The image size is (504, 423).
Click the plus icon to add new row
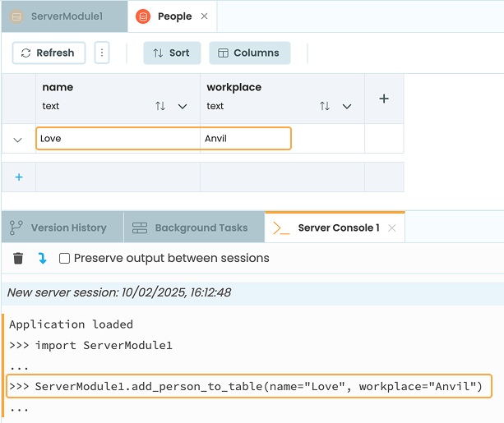point(19,177)
